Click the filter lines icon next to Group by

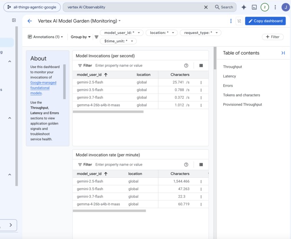pyautogui.click(x=96, y=37)
